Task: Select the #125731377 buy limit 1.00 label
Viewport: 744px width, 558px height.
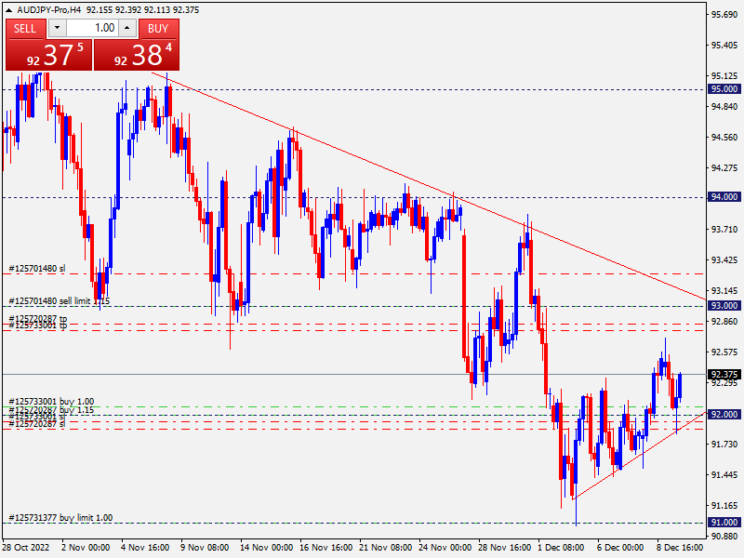Action: click(x=60, y=518)
